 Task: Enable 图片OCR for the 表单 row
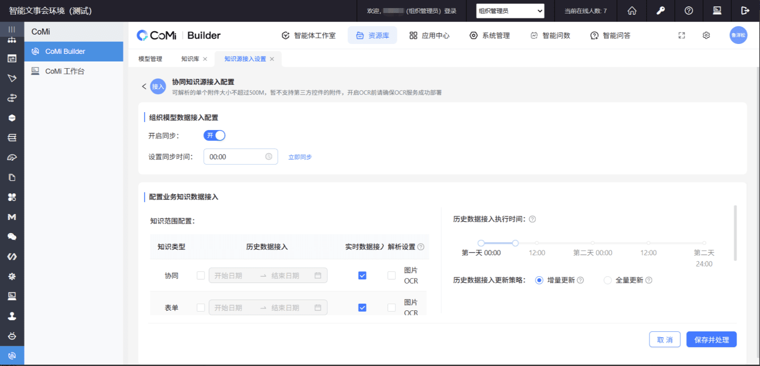coord(391,308)
